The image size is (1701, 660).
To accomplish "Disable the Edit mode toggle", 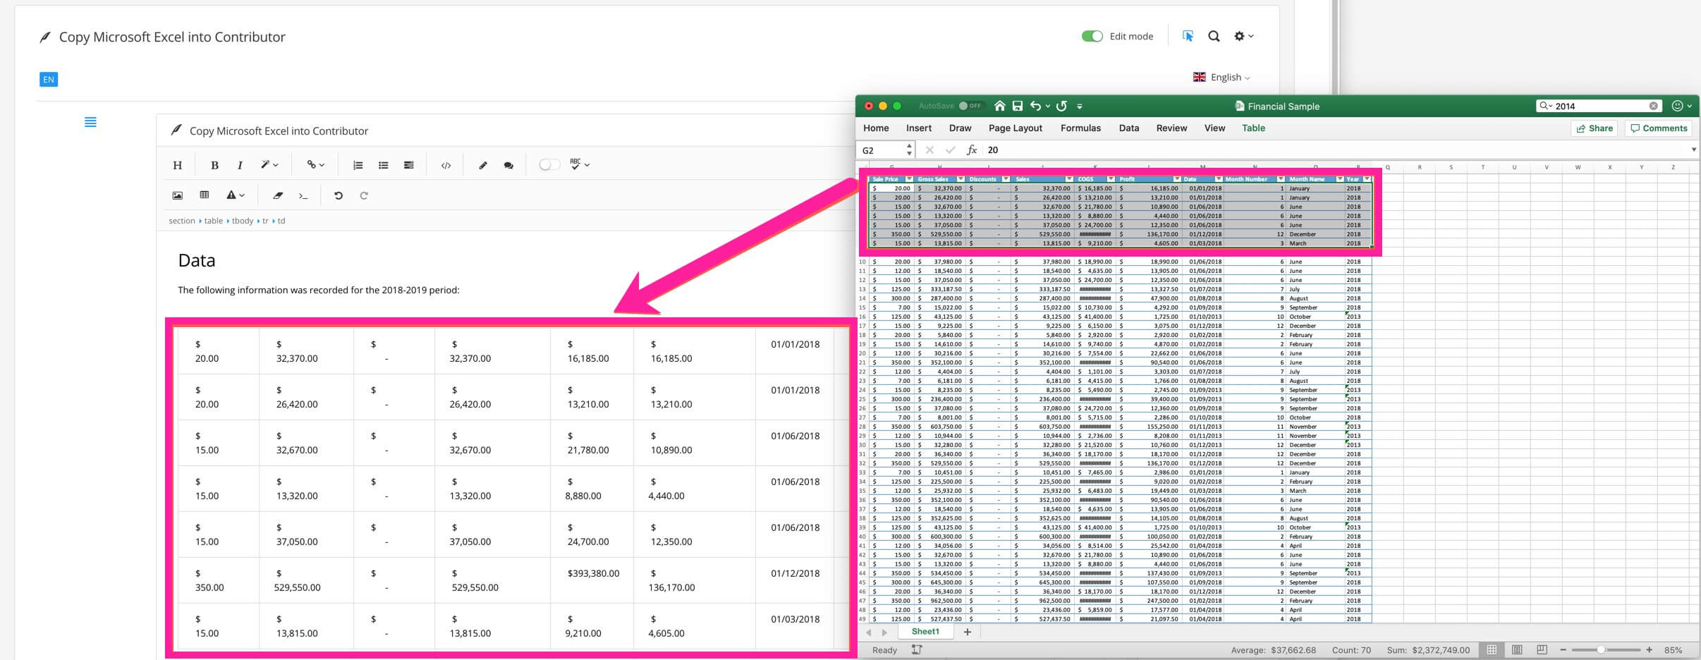I will coord(1092,35).
